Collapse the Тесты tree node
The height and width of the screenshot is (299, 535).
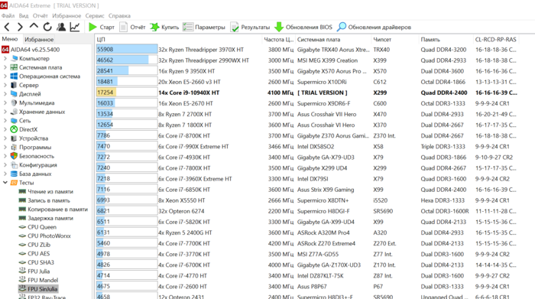pyautogui.click(x=5, y=183)
